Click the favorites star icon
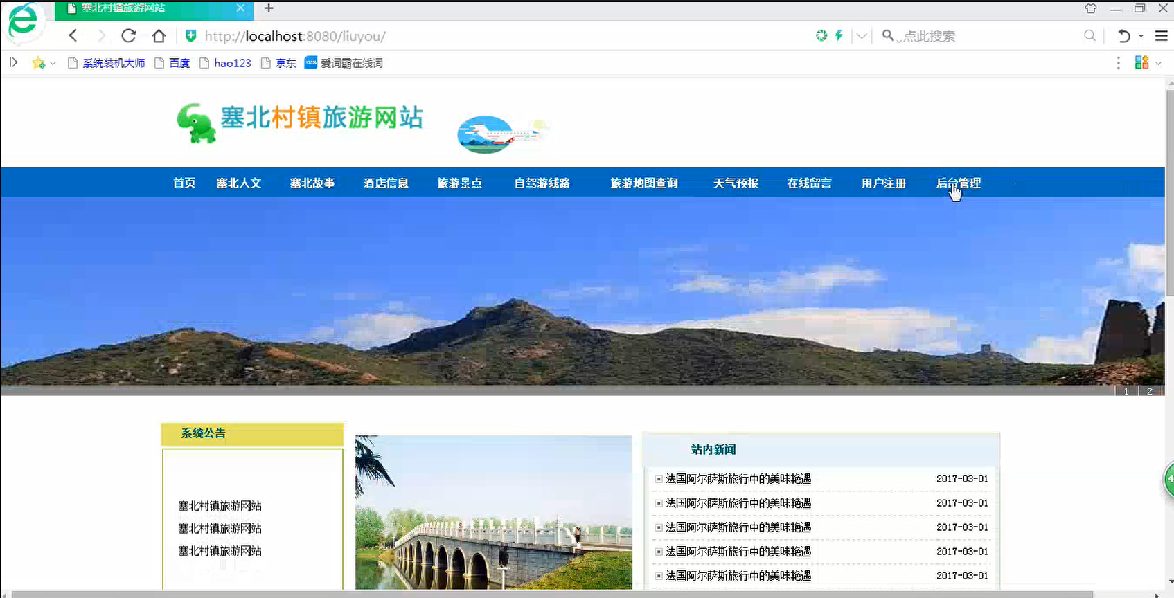Viewport: 1174px width, 598px height. [x=39, y=63]
